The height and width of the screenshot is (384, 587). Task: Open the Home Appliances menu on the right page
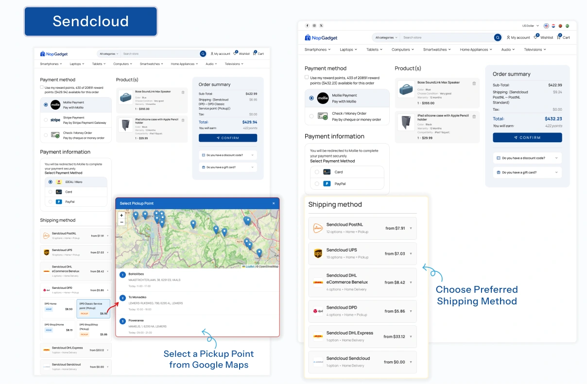pyautogui.click(x=476, y=50)
